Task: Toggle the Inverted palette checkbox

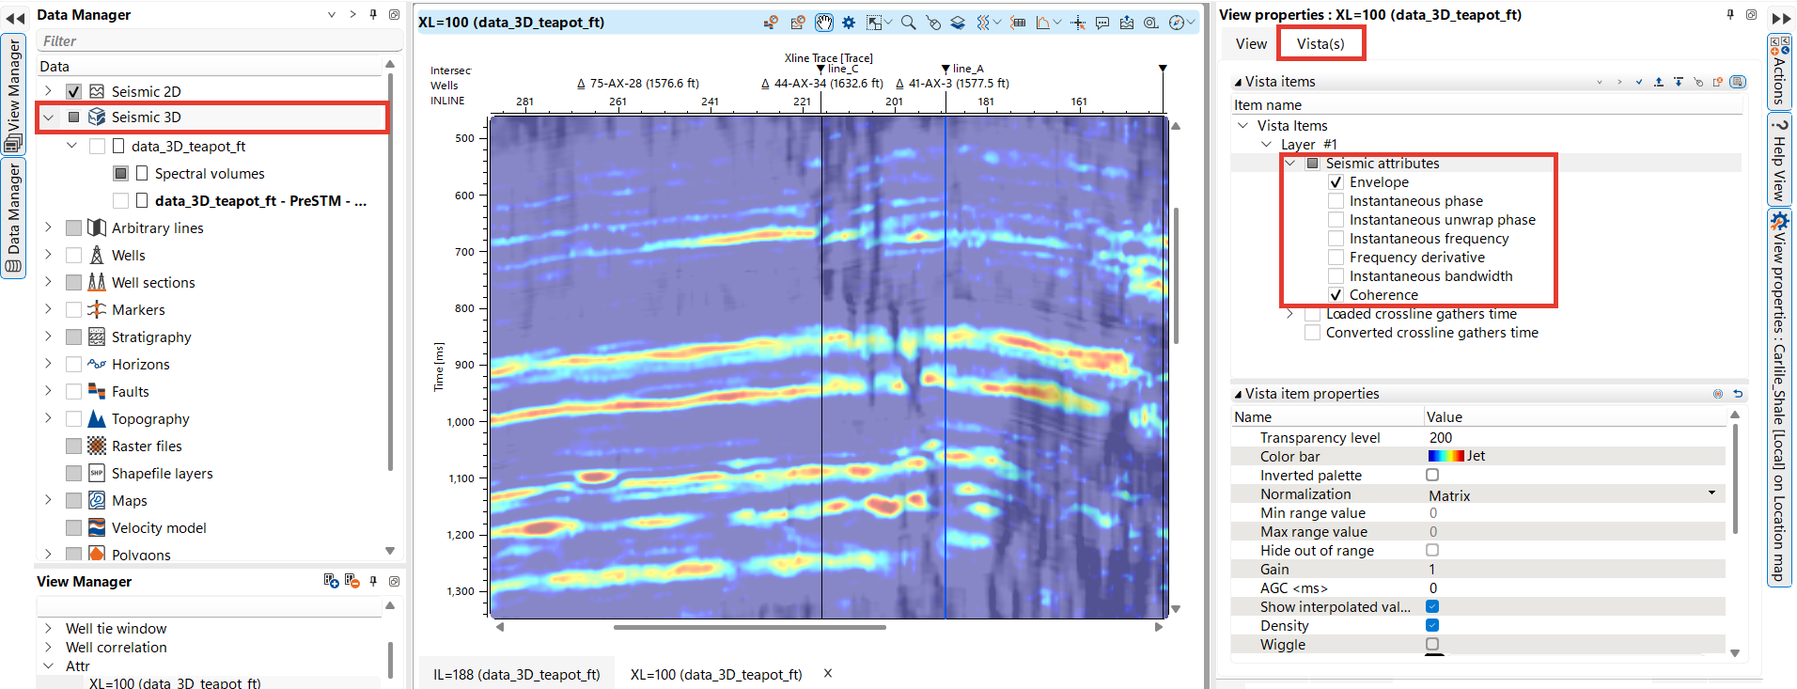Action: (x=1432, y=476)
